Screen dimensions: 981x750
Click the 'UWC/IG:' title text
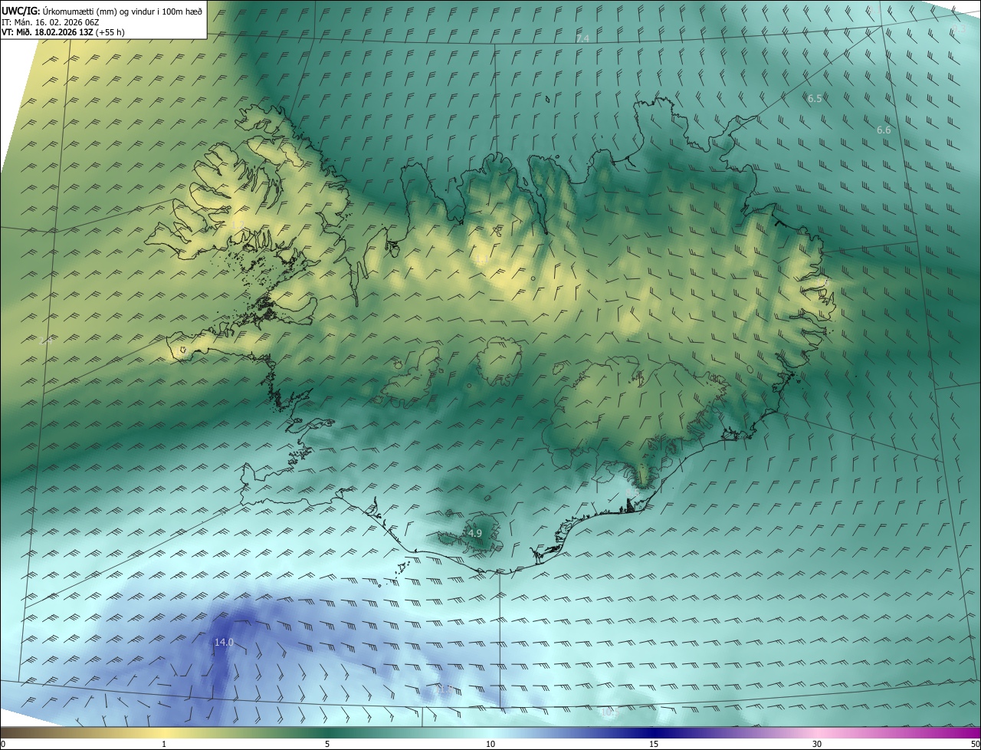(x=21, y=11)
